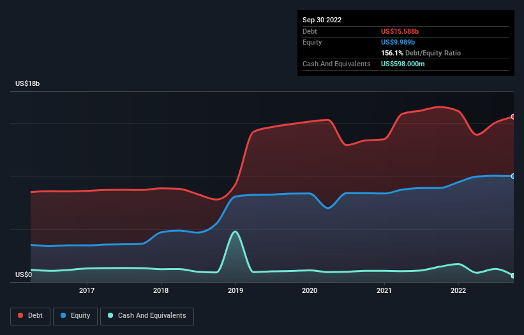Select the Debt endpoint marker on chart
The height and width of the screenshot is (335, 524).
pyautogui.click(x=513, y=117)
